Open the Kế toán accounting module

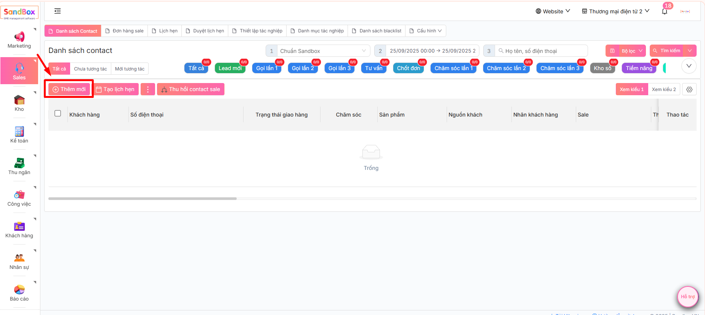[19, 135]
